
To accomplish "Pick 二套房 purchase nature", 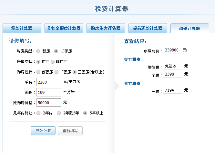I will [56, 72].
